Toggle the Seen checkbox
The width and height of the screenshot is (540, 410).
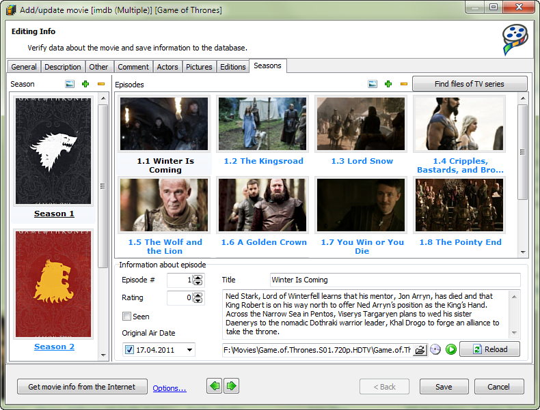[x=126, y=316]
